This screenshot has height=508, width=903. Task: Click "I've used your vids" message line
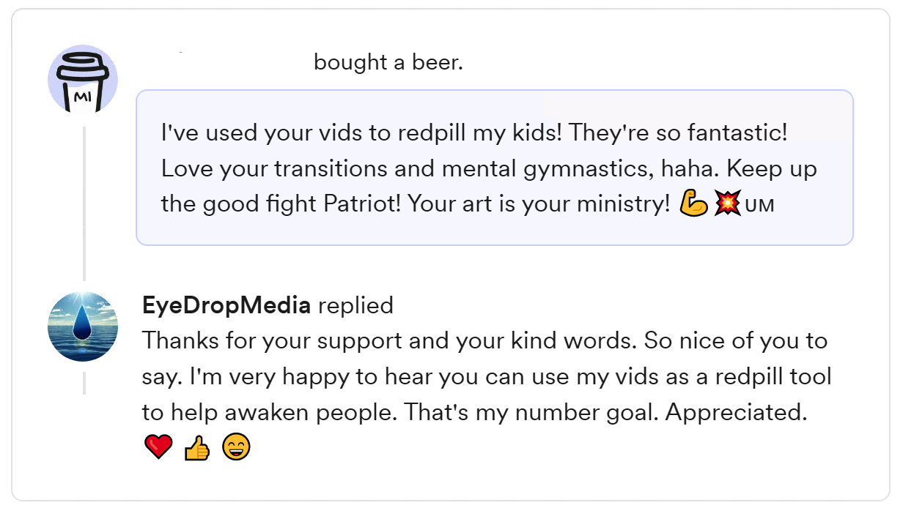tap(474, 133)
